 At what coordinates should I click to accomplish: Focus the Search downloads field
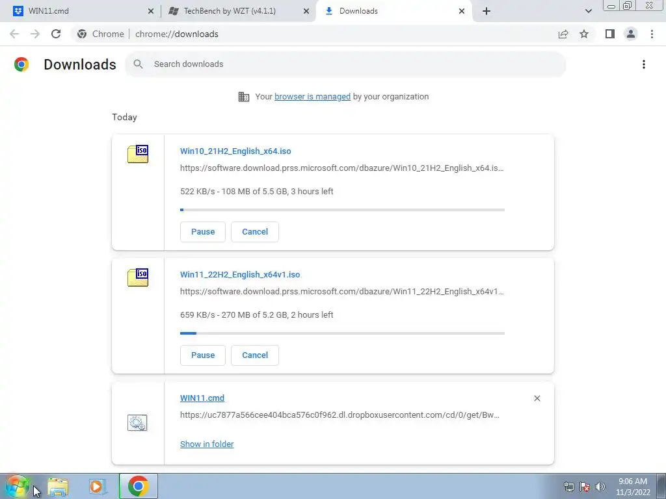pos(346,64)
